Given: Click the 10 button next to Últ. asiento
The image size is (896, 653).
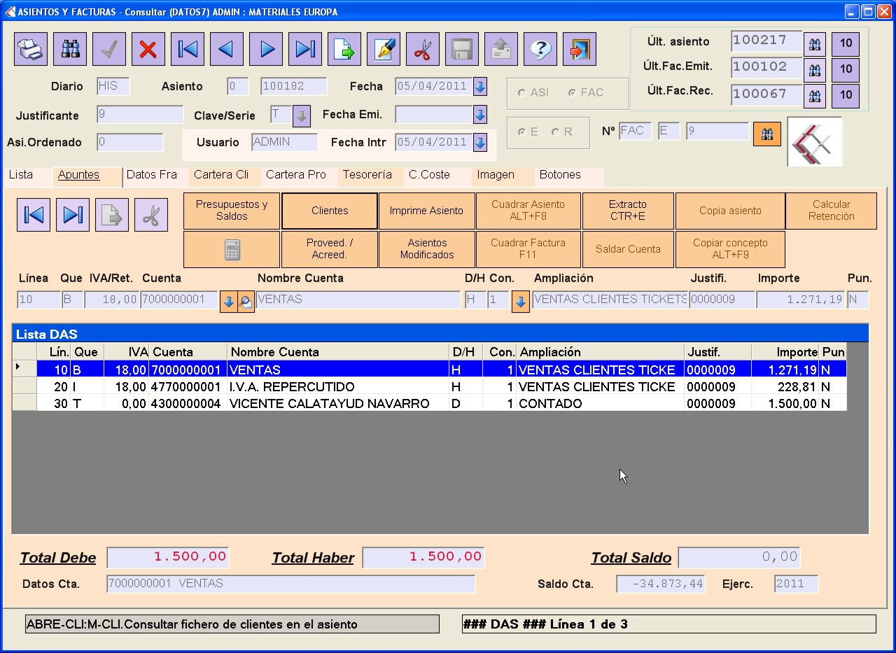Looking at the screenshot, I should coord(846,43).
